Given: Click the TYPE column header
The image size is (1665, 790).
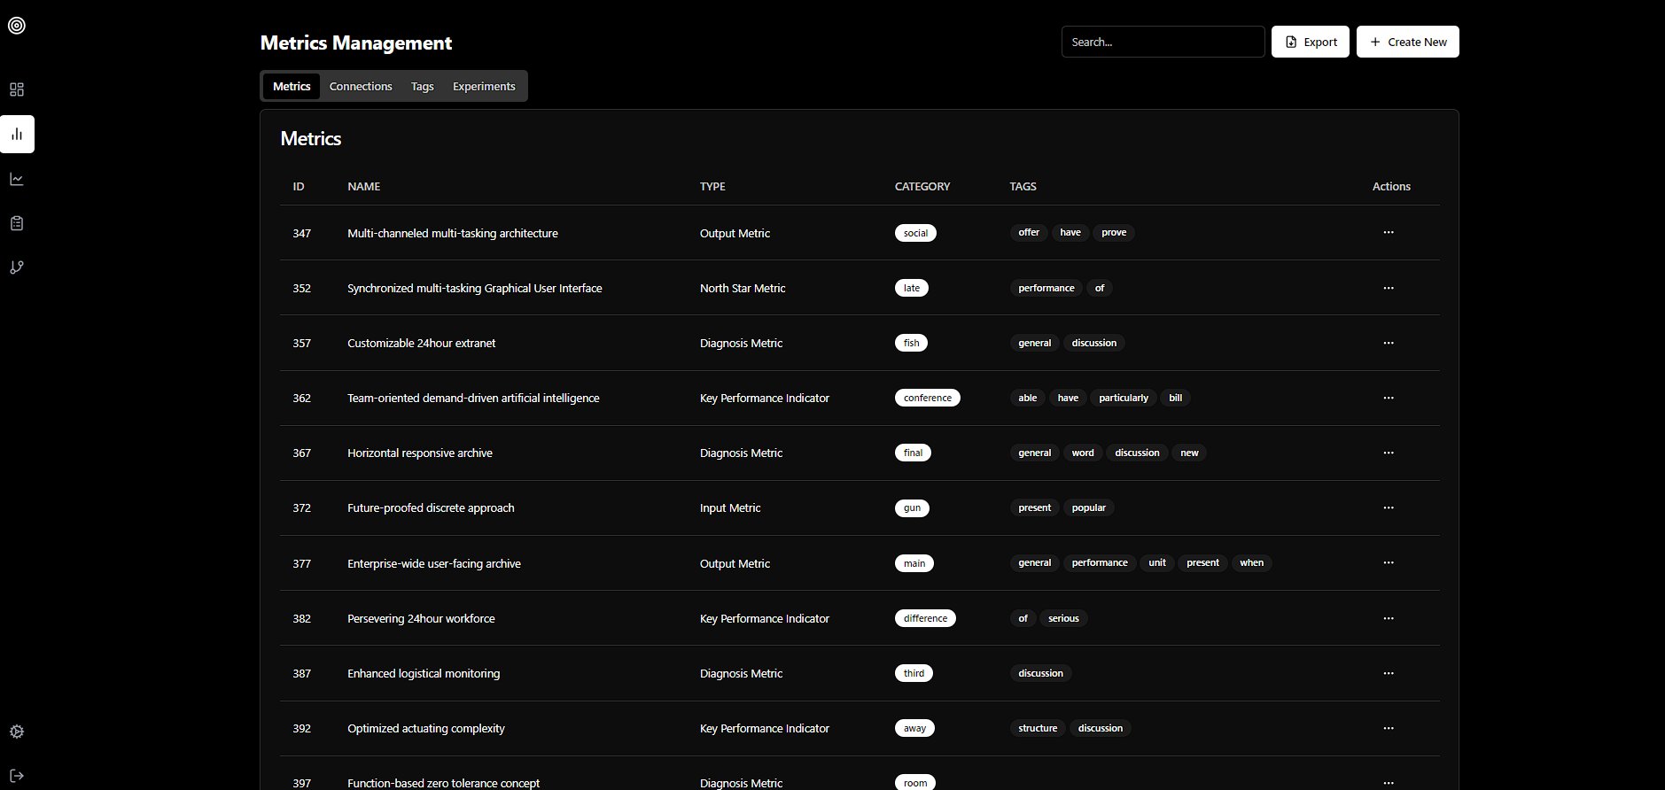Looking at the screenshot, I should 712,186.
